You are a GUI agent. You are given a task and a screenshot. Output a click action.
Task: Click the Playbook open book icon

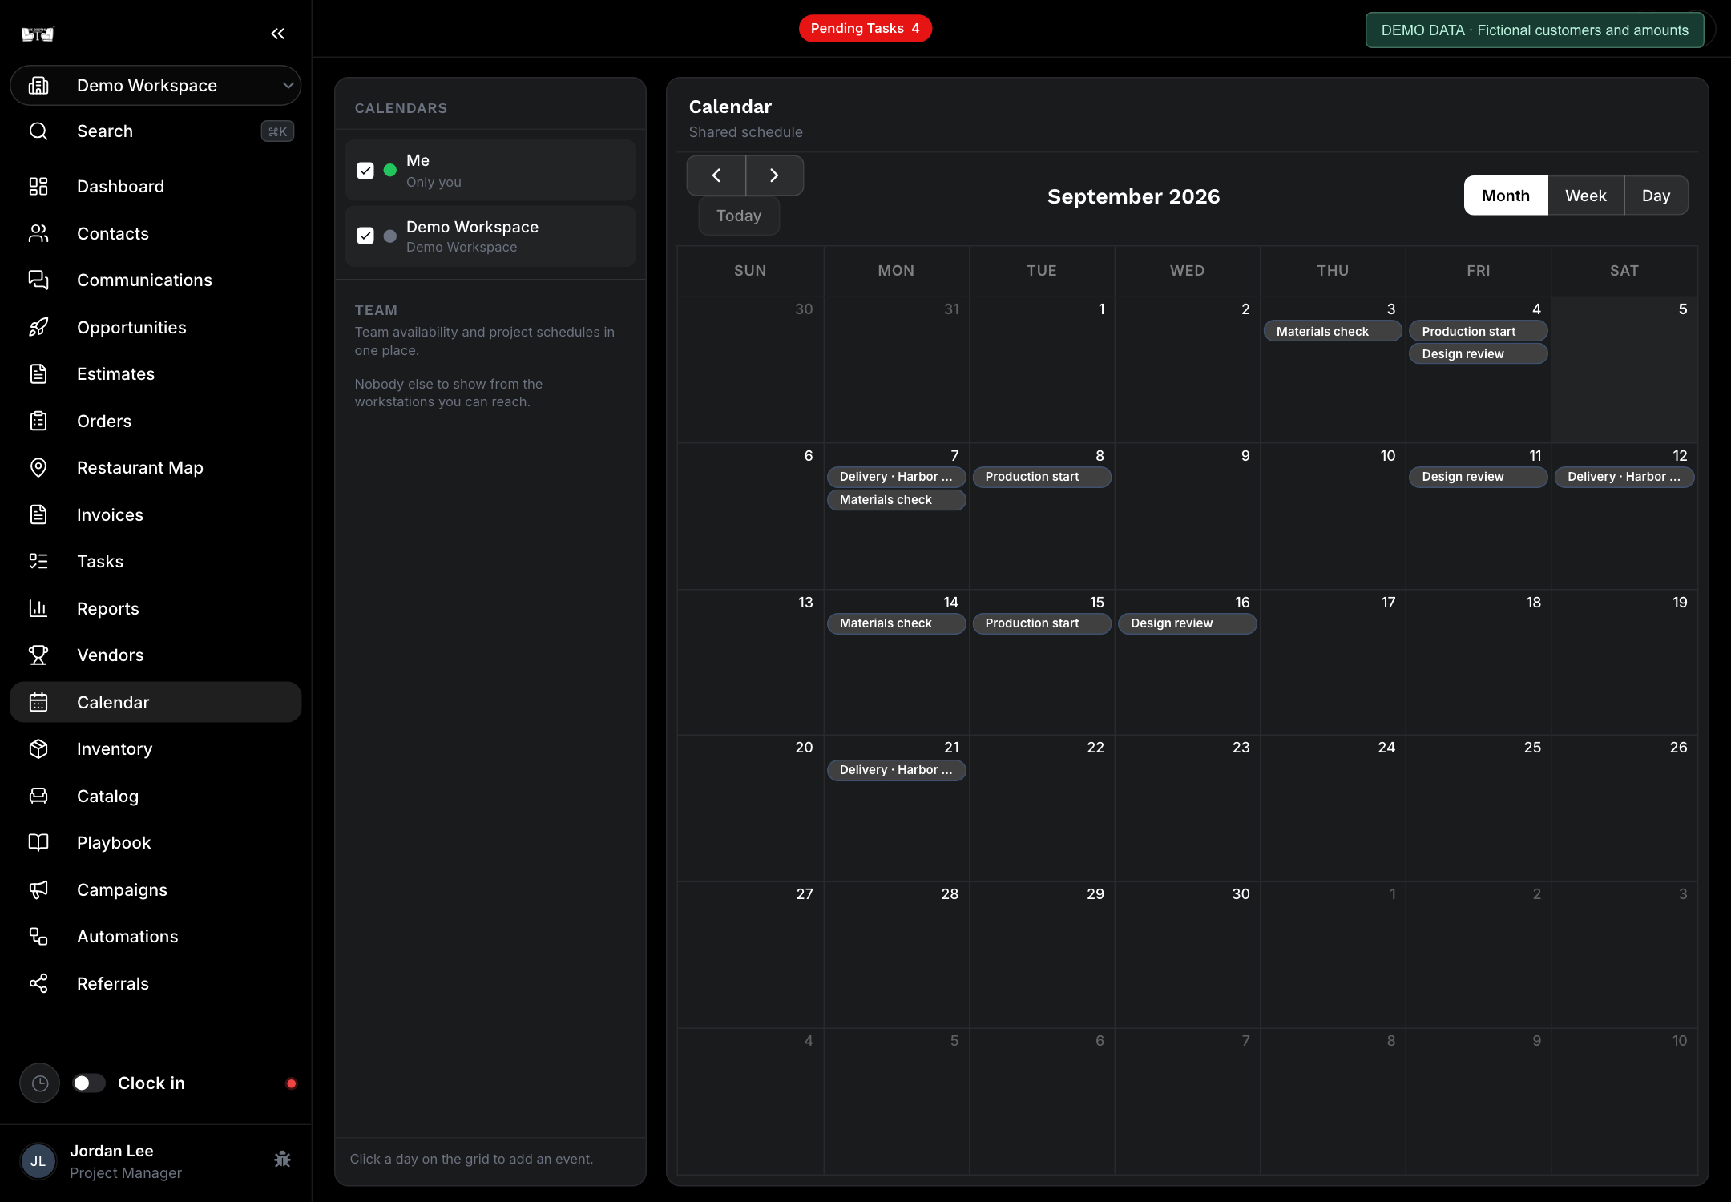click(x=38, y=843)
